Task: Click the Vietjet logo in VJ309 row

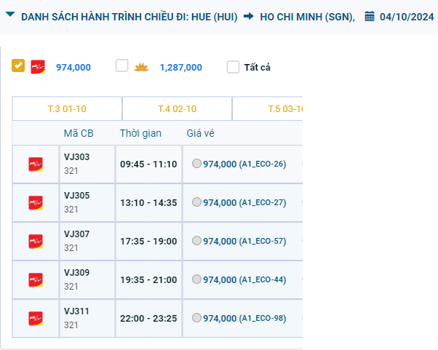Action: click(x=36, y=279)
